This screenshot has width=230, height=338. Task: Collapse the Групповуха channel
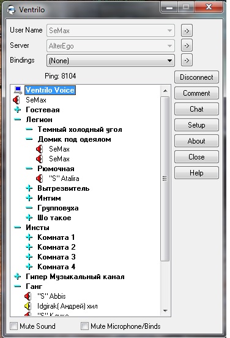(x=29, y=208)
